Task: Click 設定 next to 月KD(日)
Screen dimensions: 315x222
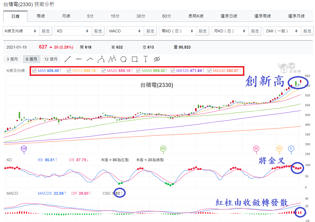Action: click(x=255, y=31)
